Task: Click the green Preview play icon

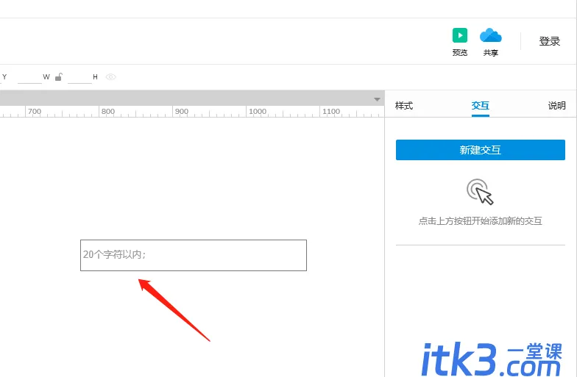Action: tap(459, 35)
